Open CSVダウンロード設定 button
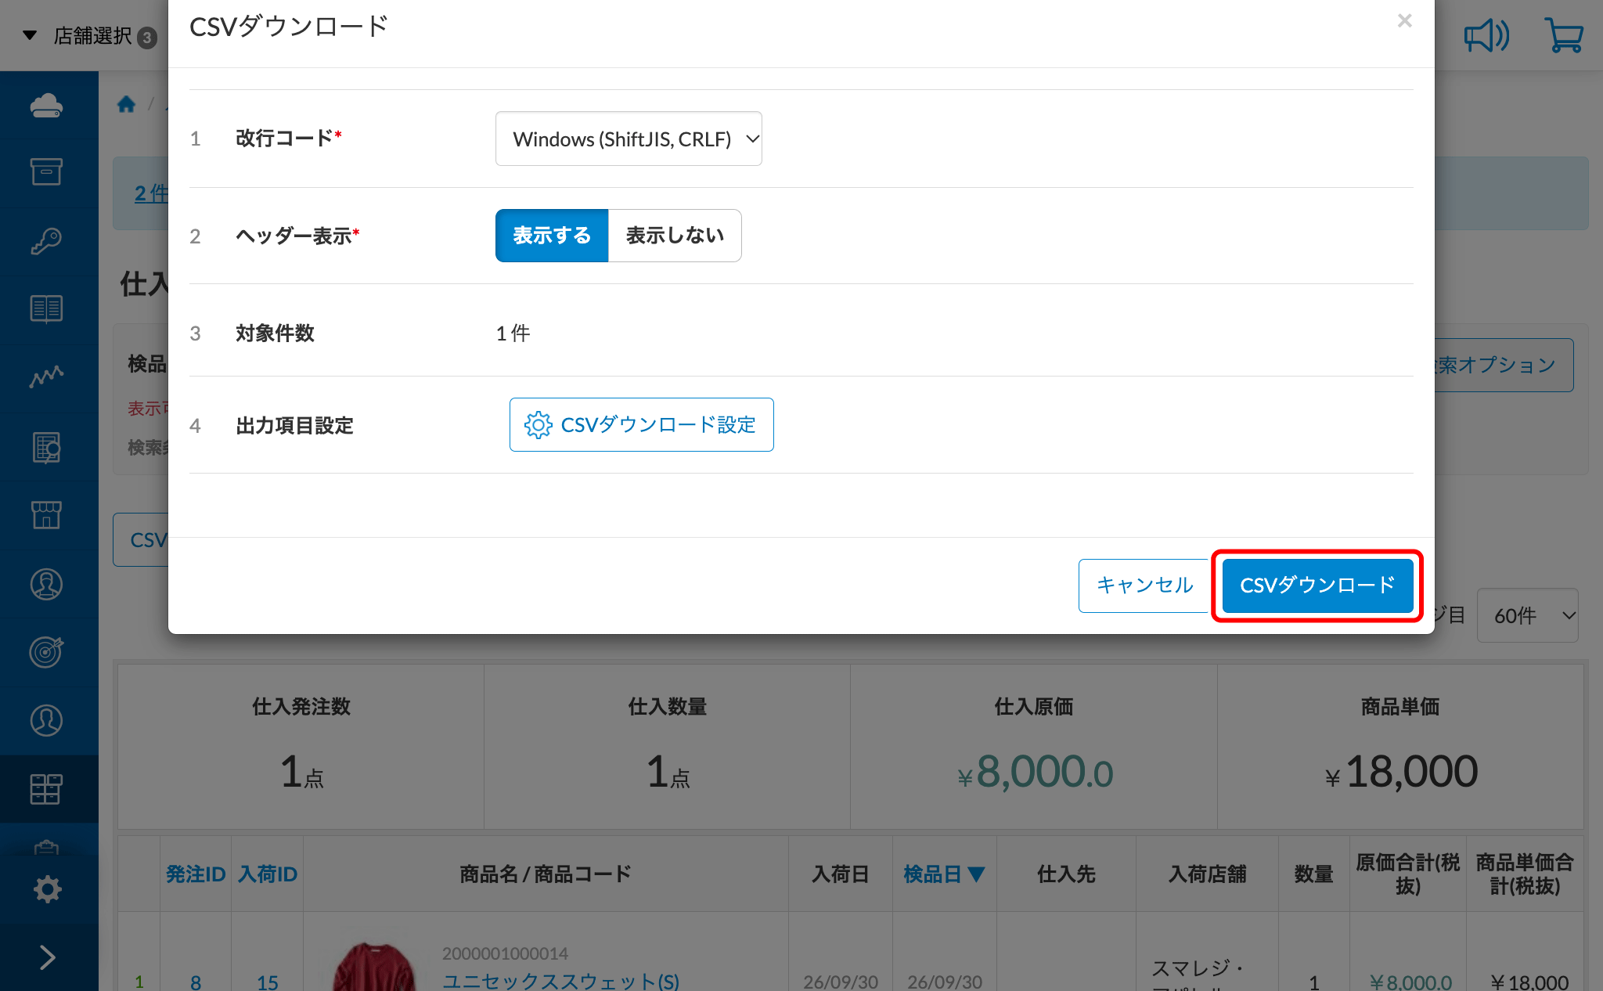The height and width of the screenshot is (991, 1603). click(642, 425)
